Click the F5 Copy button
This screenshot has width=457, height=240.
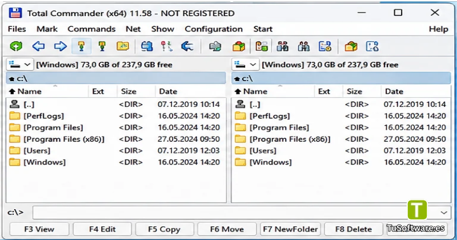click(x=165, y=229)
